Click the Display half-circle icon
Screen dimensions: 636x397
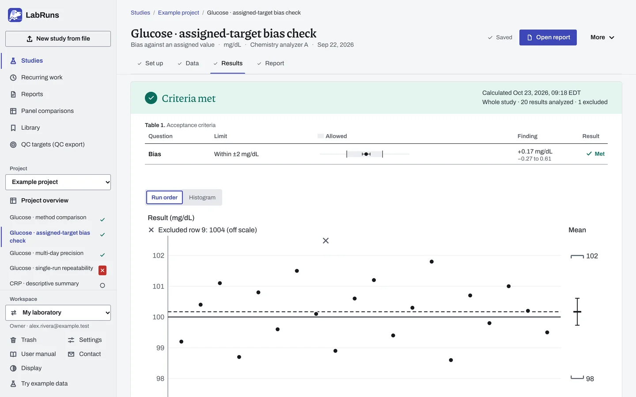(13, 368)
